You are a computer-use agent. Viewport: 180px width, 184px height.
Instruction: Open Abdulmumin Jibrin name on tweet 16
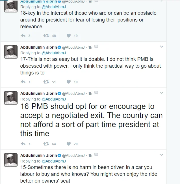tap(38, 93)
